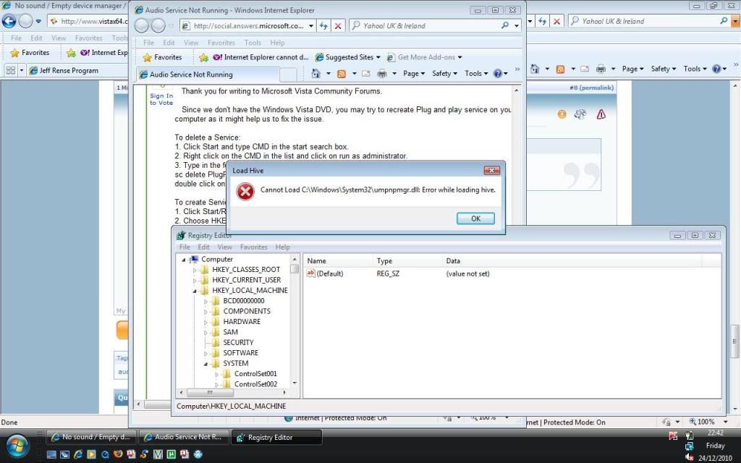Viewport: 741px width, 463px height.
Task: Expand the SOFTWARE key arrow
Action: 206,353
